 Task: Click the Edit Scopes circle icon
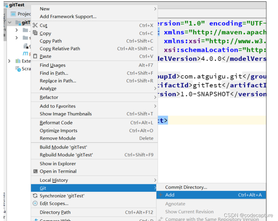pos(35,203)
